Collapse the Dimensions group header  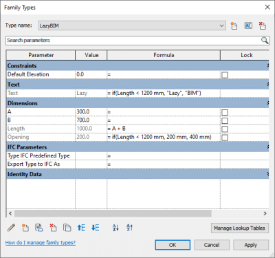pyautogui.click(x=267, y=103)
